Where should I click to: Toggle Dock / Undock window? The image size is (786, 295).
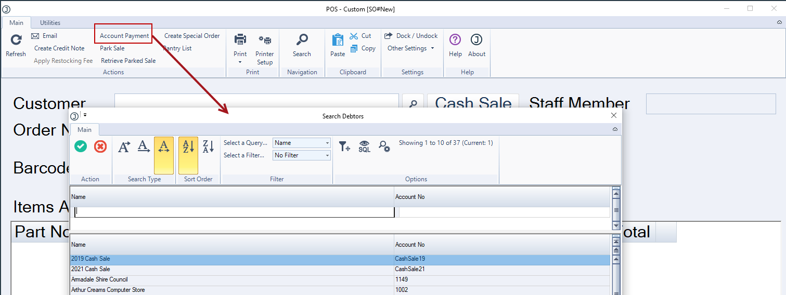[411, 36]
